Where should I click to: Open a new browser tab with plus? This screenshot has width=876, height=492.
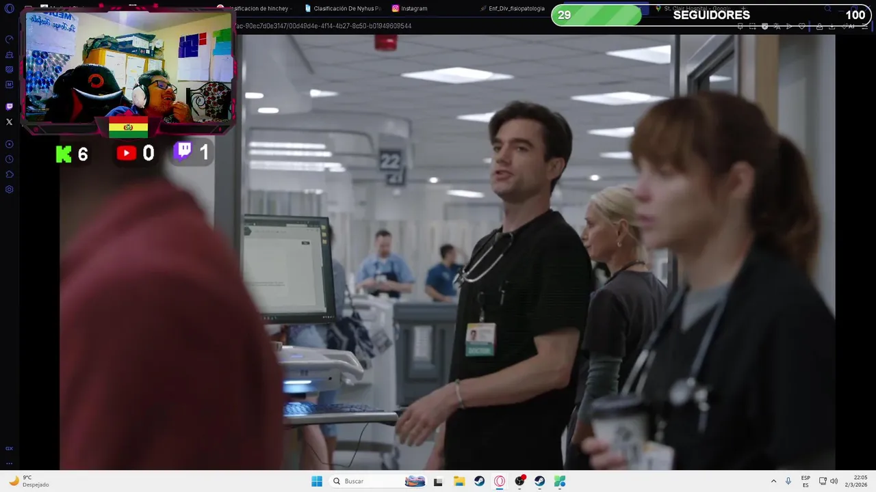click(x=744, y=9)
